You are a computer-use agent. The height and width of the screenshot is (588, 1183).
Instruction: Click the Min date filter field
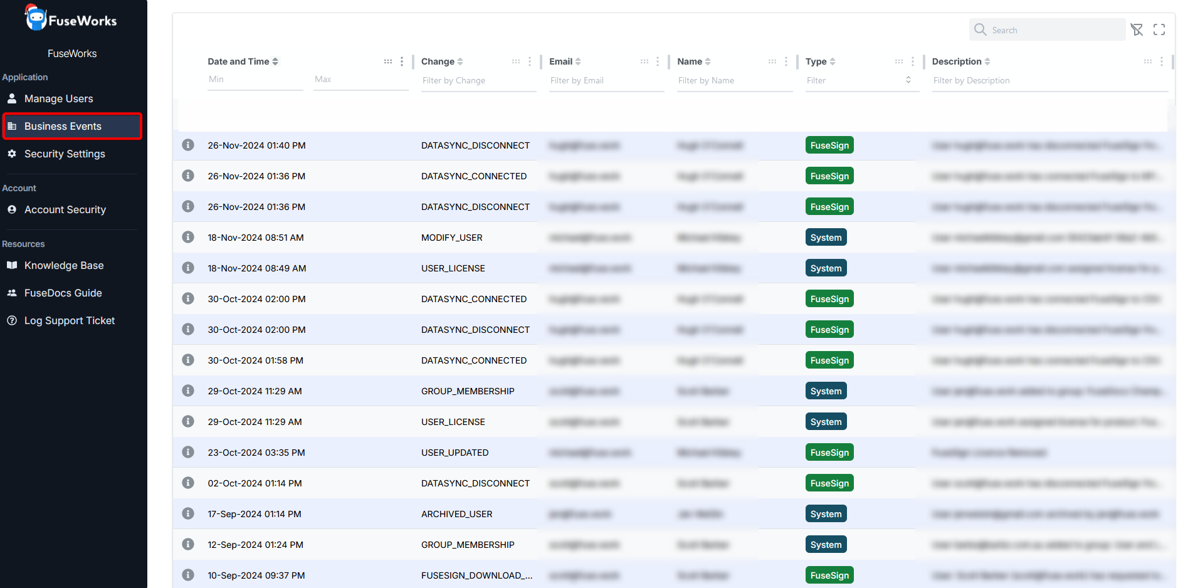point(255,80)
